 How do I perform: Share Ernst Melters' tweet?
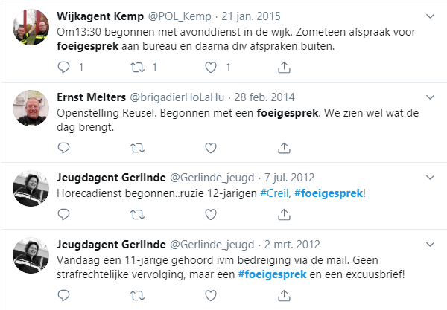tap(285, 148)
